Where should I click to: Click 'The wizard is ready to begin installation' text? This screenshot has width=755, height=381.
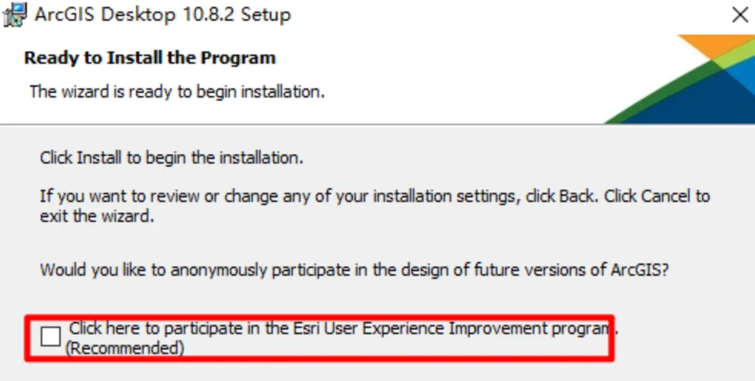pos(177,91)
